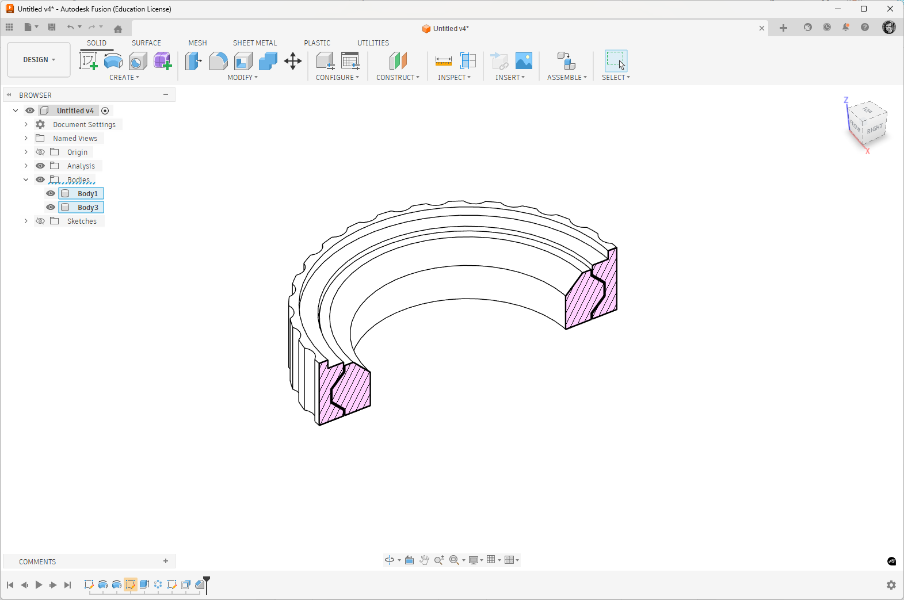904x600 pixels.
Task: Click the Insert Canvas image icon
Action: [524, 61]
